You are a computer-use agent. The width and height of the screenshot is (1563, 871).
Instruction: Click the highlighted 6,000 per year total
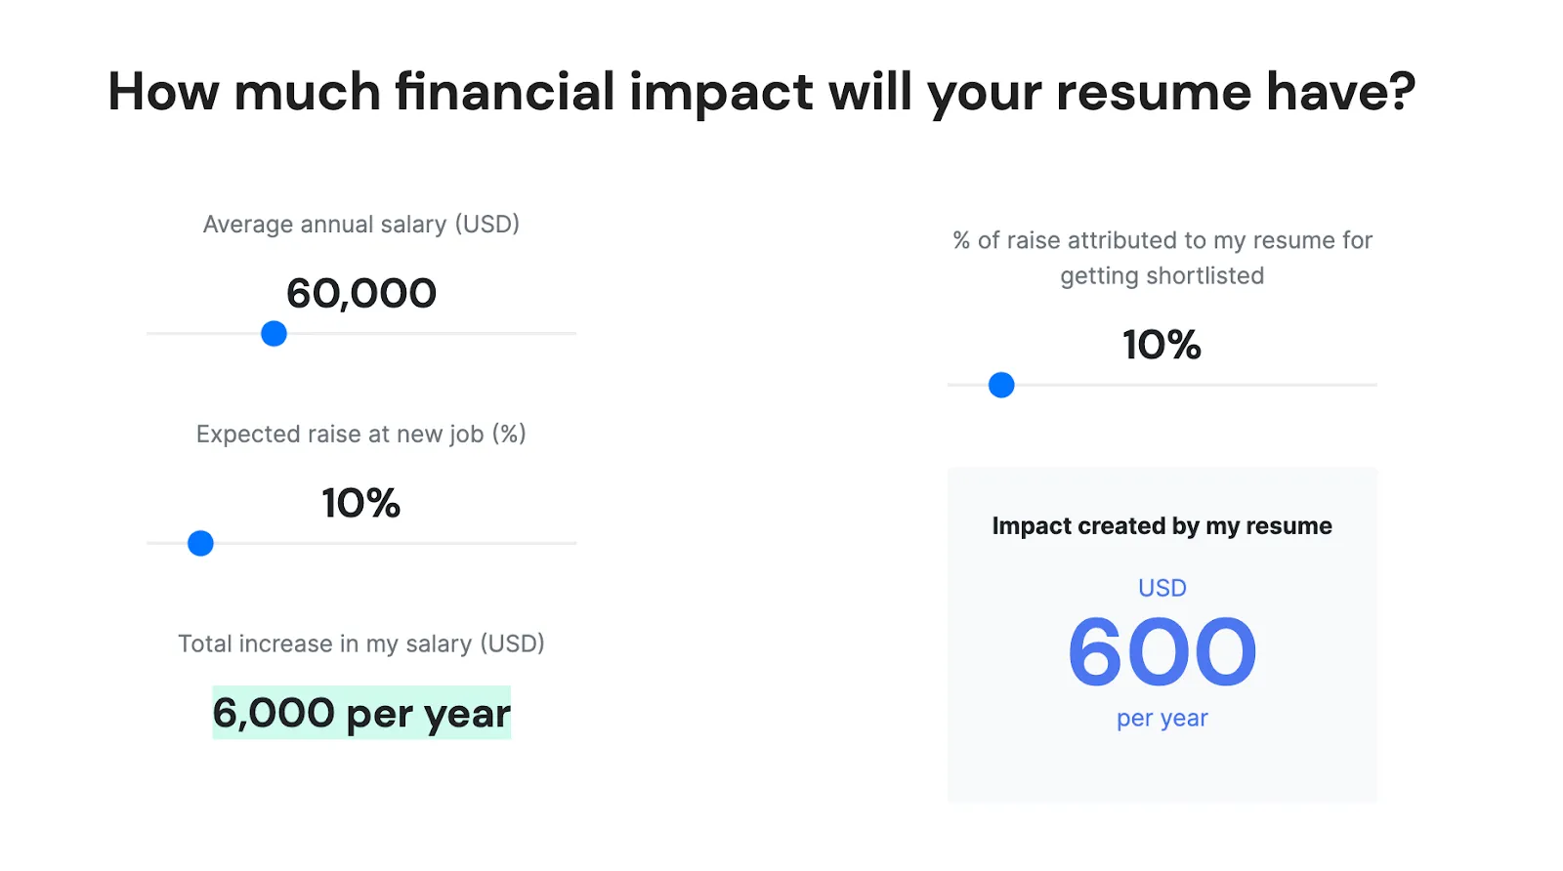tap(361, 713)
